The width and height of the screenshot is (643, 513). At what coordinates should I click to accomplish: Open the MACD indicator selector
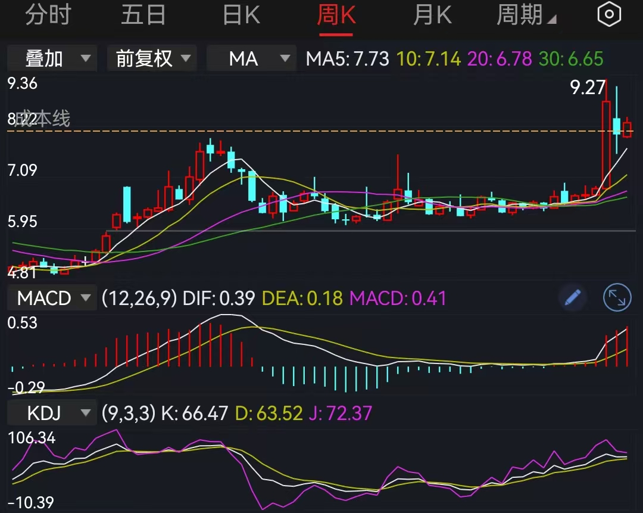(x=52, y=298)
